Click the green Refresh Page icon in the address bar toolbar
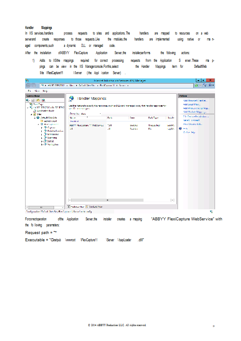This screenshot has width=241, height=341. coord(196,85)
